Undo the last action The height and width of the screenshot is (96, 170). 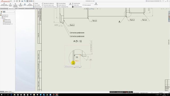pyautogui.click(x=25, y=1)
